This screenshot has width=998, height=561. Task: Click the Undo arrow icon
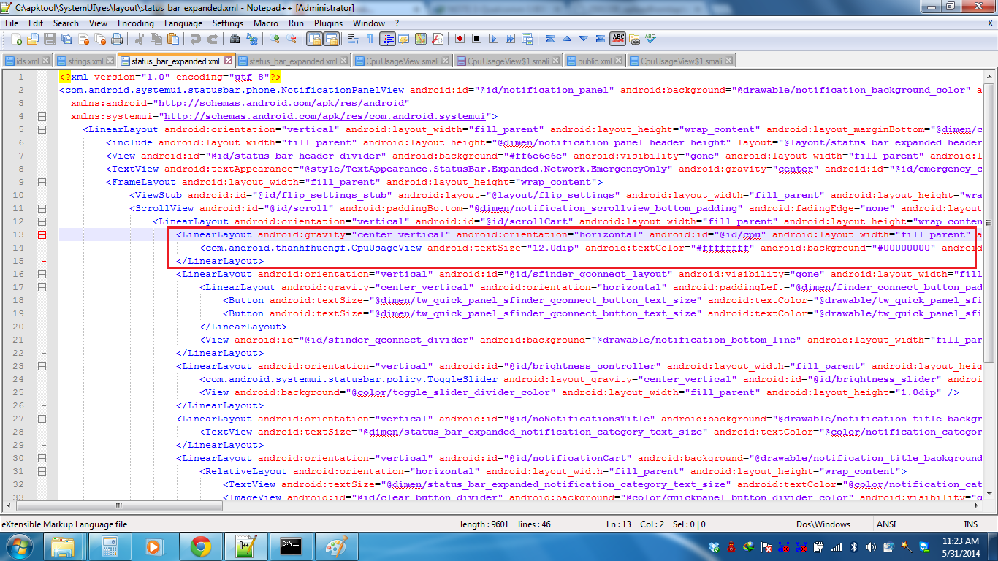click(196, 39)
